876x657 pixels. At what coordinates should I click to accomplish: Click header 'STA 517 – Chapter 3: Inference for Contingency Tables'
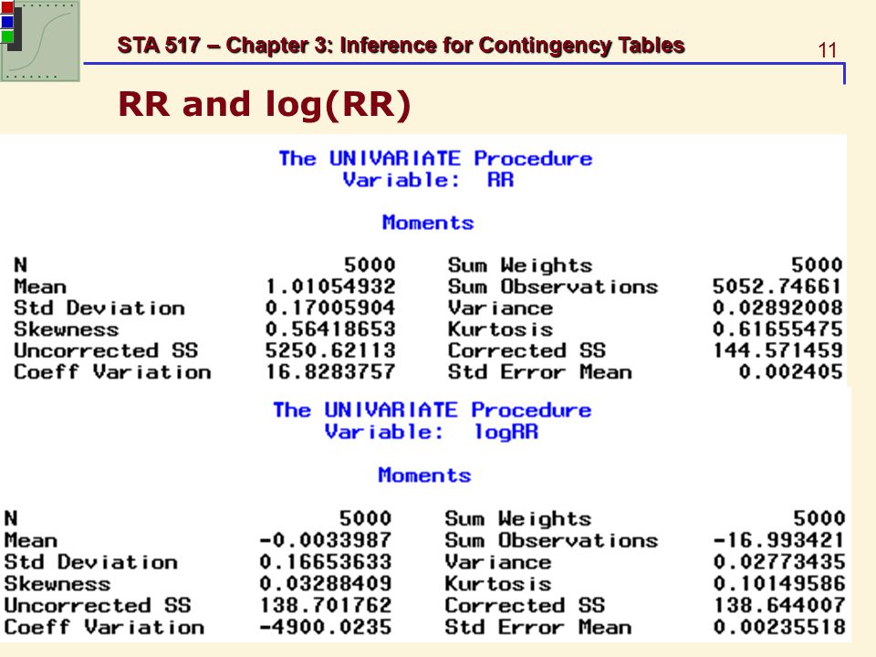pos(401,46)
